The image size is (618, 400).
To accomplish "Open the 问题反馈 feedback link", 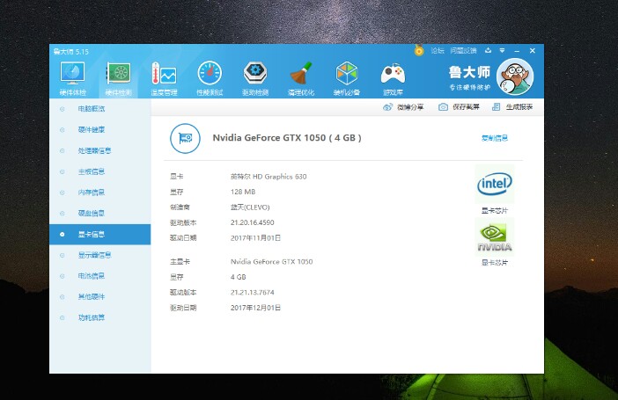I will pos(463,50).
